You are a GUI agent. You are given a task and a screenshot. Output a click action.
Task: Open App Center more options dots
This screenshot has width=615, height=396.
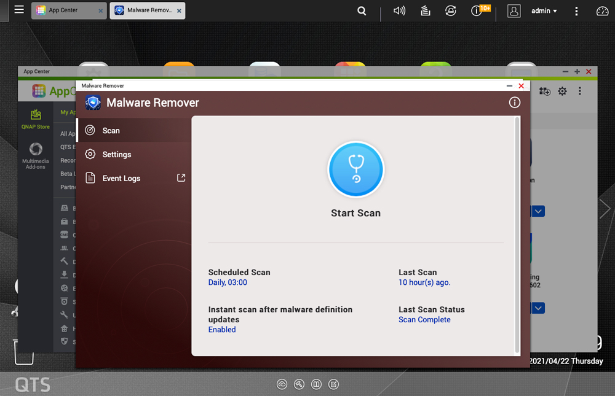click(x=580, y=91)
